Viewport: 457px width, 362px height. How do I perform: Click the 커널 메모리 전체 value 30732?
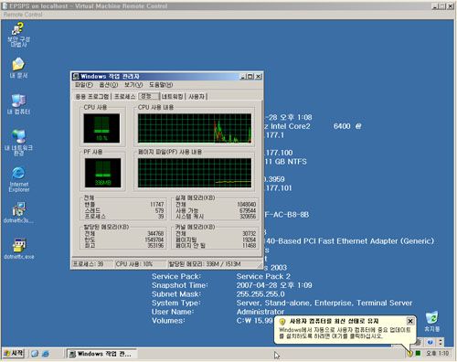[249, 234]
